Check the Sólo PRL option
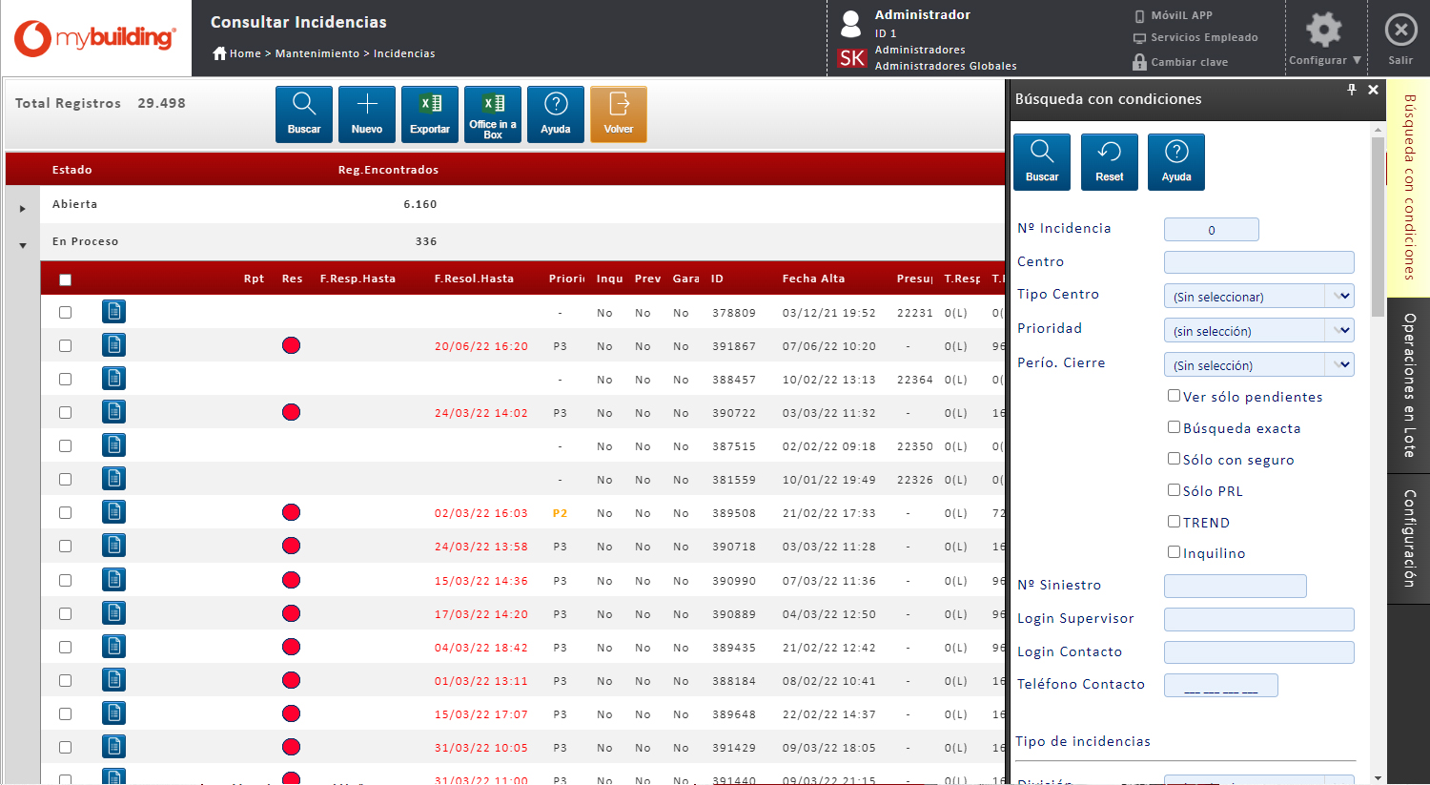The image size is (1430, 785). click(1175, 490)
